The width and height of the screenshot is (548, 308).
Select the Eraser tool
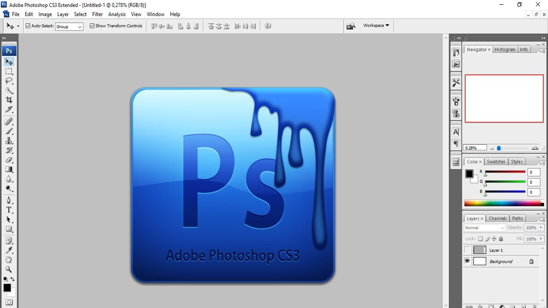coord(9,160)
